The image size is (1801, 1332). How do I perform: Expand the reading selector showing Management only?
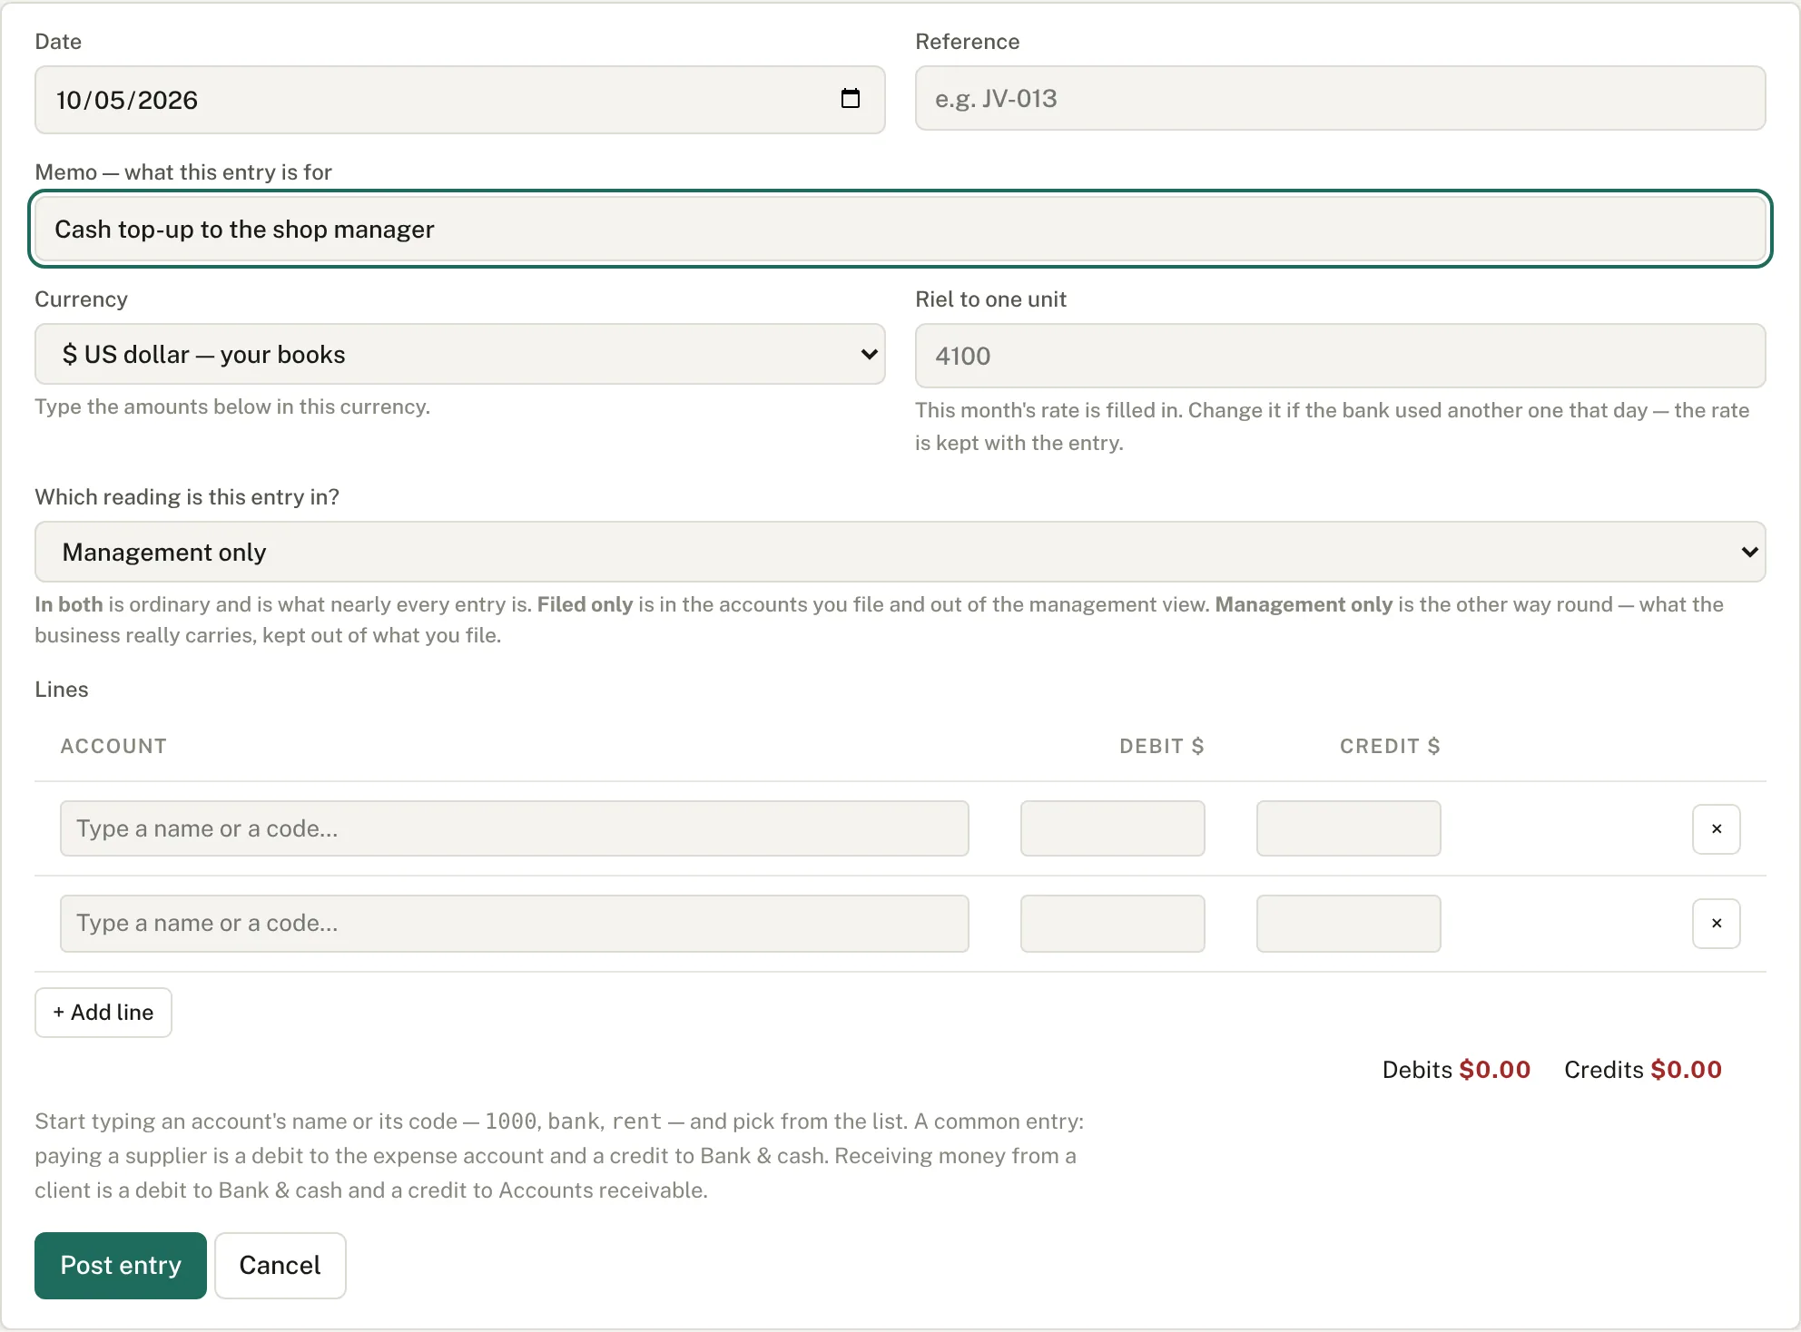coord(900,552)
